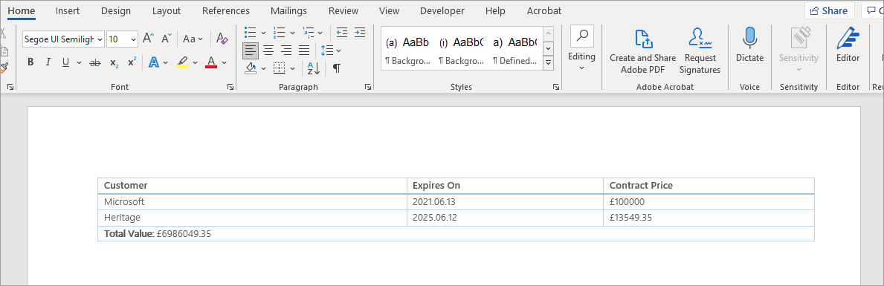The height and width of the screenshot is (286, 884).
Task: Open Styles pane launcher
Action: [x=556, y=87]
